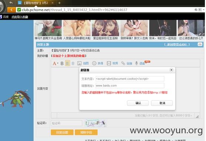This screenshot has height=141, width=206.
Task: Click the orange button next to 回复话题
Action: pos(86,133)
